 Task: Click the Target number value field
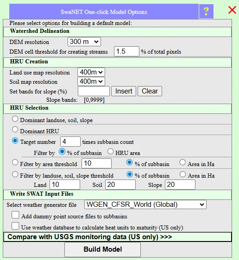(x=70, y=142)
